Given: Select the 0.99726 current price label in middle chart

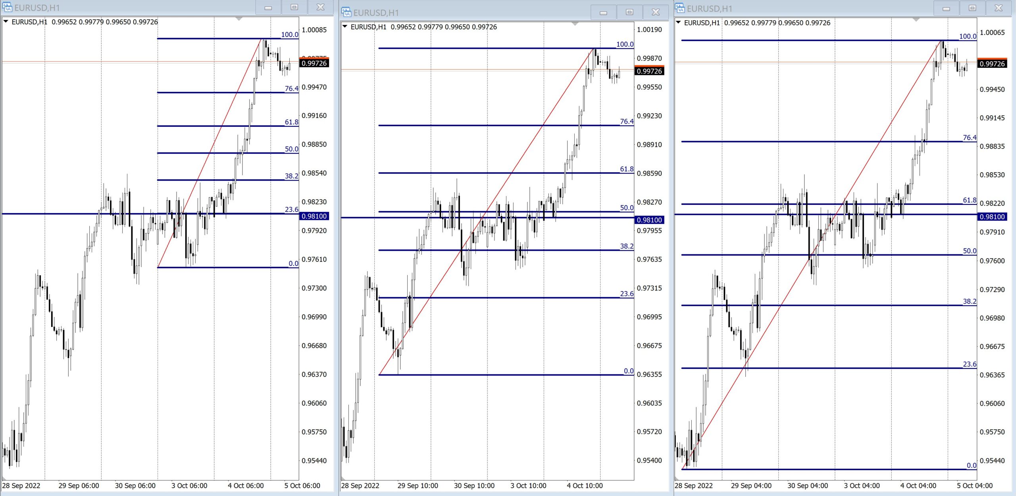Looking at the screenshot, I should pyautogui.click(x=649, y=71).
